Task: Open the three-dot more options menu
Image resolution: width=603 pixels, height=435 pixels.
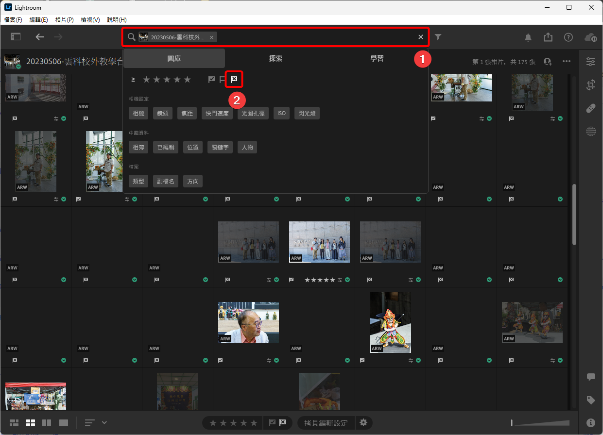Action: 567,62
